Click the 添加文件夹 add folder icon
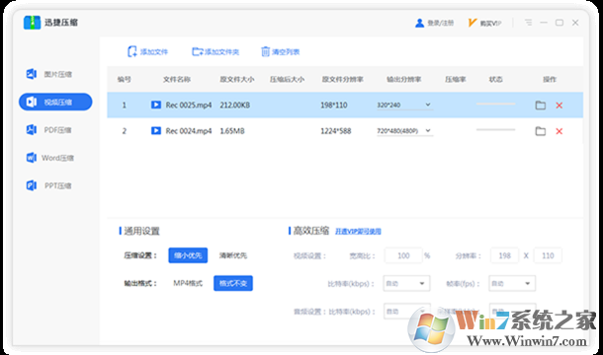Image resolution: width=603 pixels, height=355 pixels. pos(198,52)
